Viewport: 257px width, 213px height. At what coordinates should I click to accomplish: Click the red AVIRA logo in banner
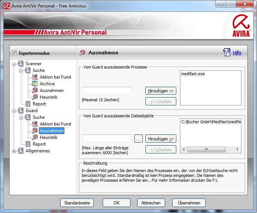[241, 26]
